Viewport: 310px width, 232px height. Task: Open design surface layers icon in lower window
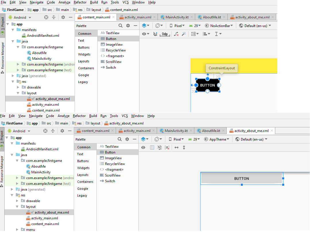[145, 139]
